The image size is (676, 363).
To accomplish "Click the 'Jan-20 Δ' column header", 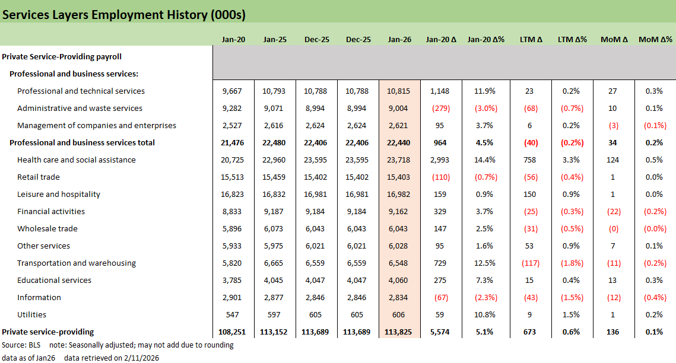I will coord(441,39).
